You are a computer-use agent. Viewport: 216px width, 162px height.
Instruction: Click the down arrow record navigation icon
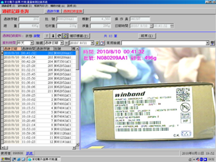click(53, 36)
